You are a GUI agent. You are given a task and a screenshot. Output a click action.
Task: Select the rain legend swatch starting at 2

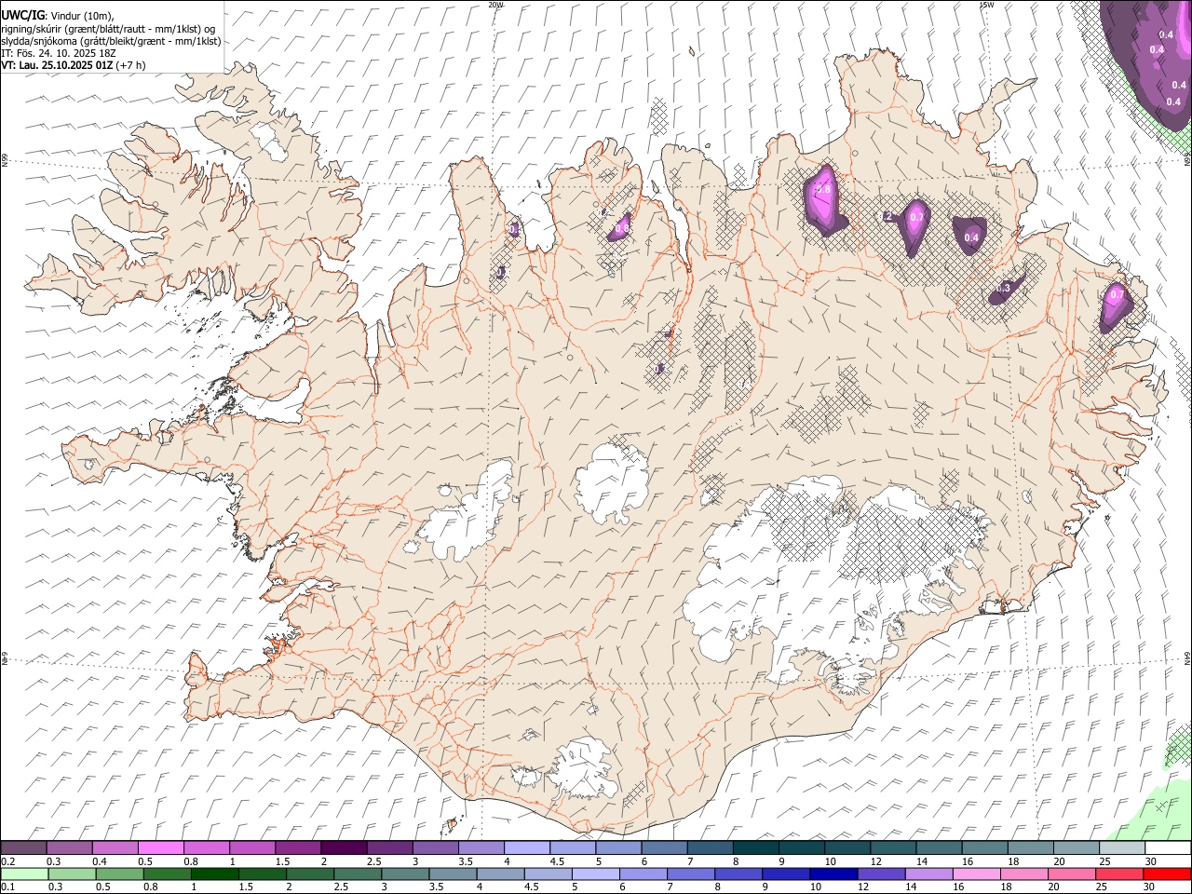(310, 874)
